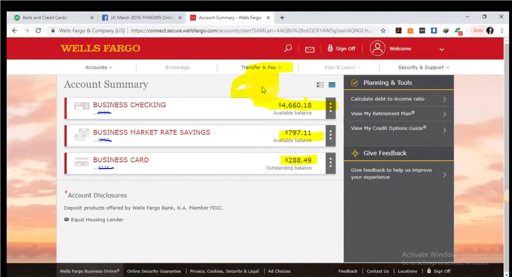The height and width of the screenshot is (277, 512).
Task: Open Business Card three-dot options menu
Action: tap(331, 163)
